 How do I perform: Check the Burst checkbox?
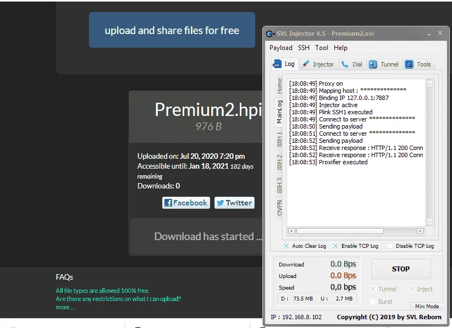coord(373,302)
